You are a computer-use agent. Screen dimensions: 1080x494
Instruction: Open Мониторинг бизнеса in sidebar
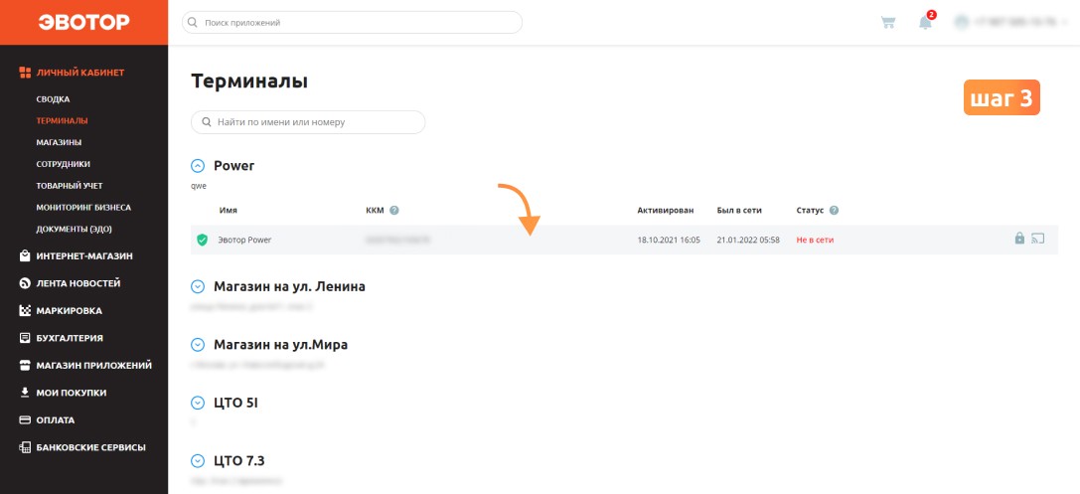(83, 208)
